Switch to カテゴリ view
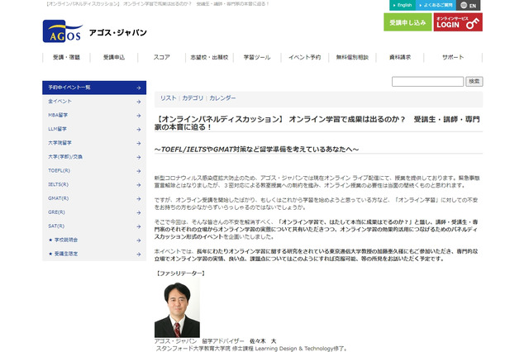The width and height of the screenshot is (529, 352). coord(193,98)
